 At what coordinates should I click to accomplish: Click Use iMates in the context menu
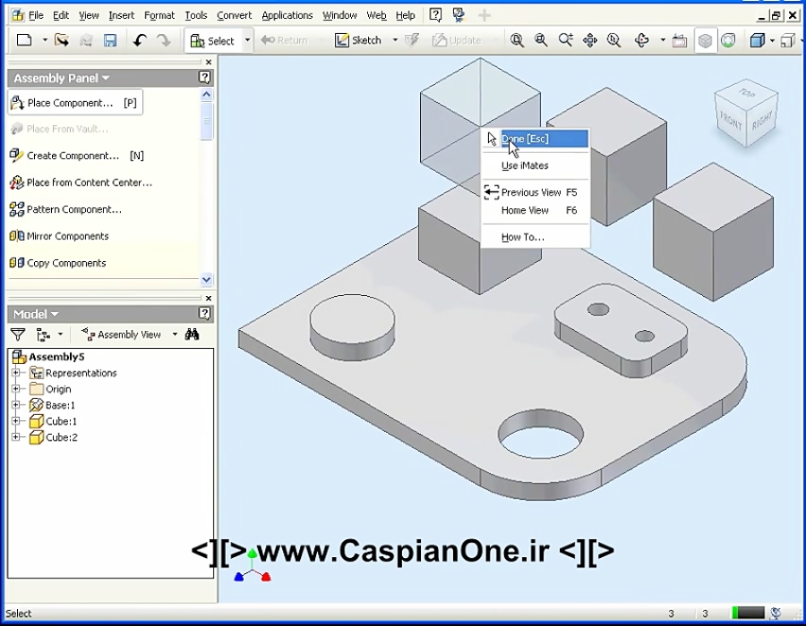524,165
